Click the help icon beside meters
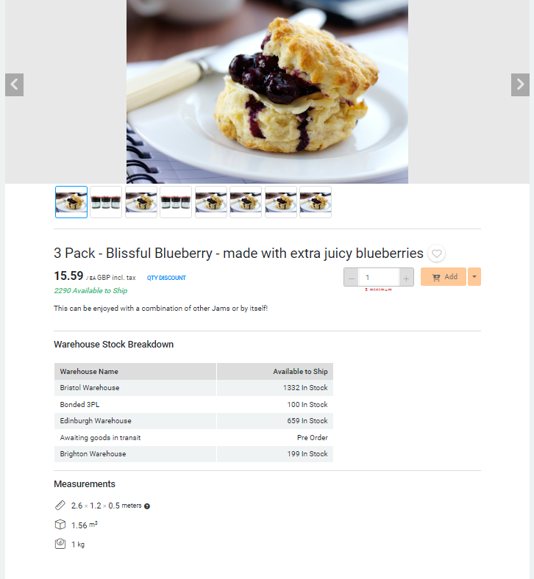 (147, 506)
